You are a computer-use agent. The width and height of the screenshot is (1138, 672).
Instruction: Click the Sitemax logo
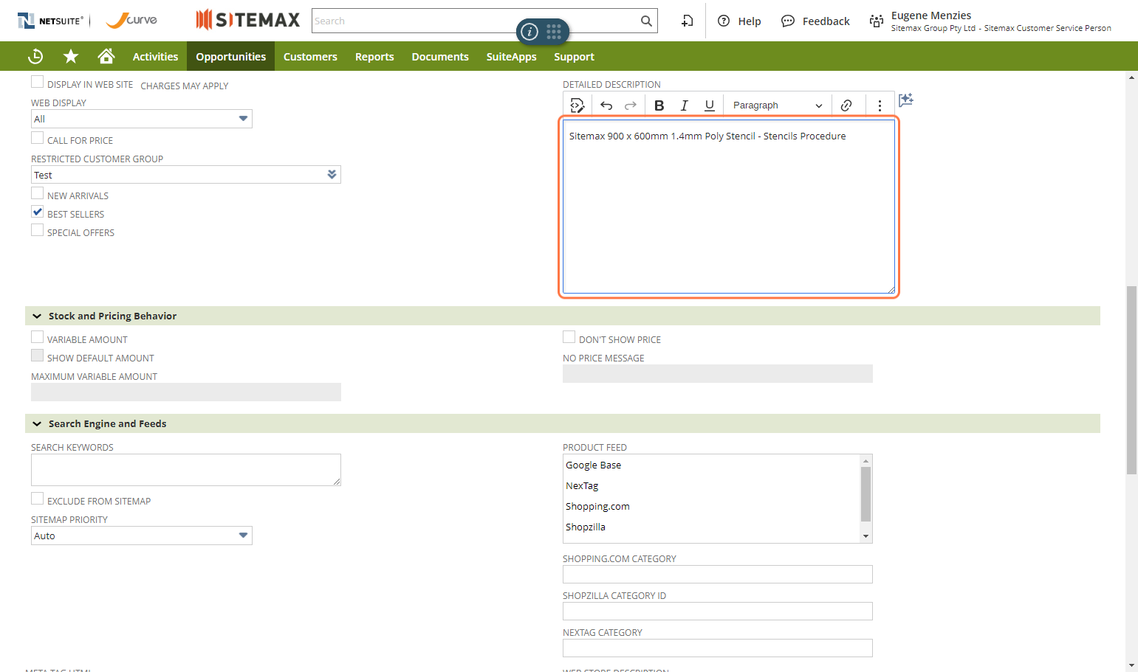[x=248, y=20]
